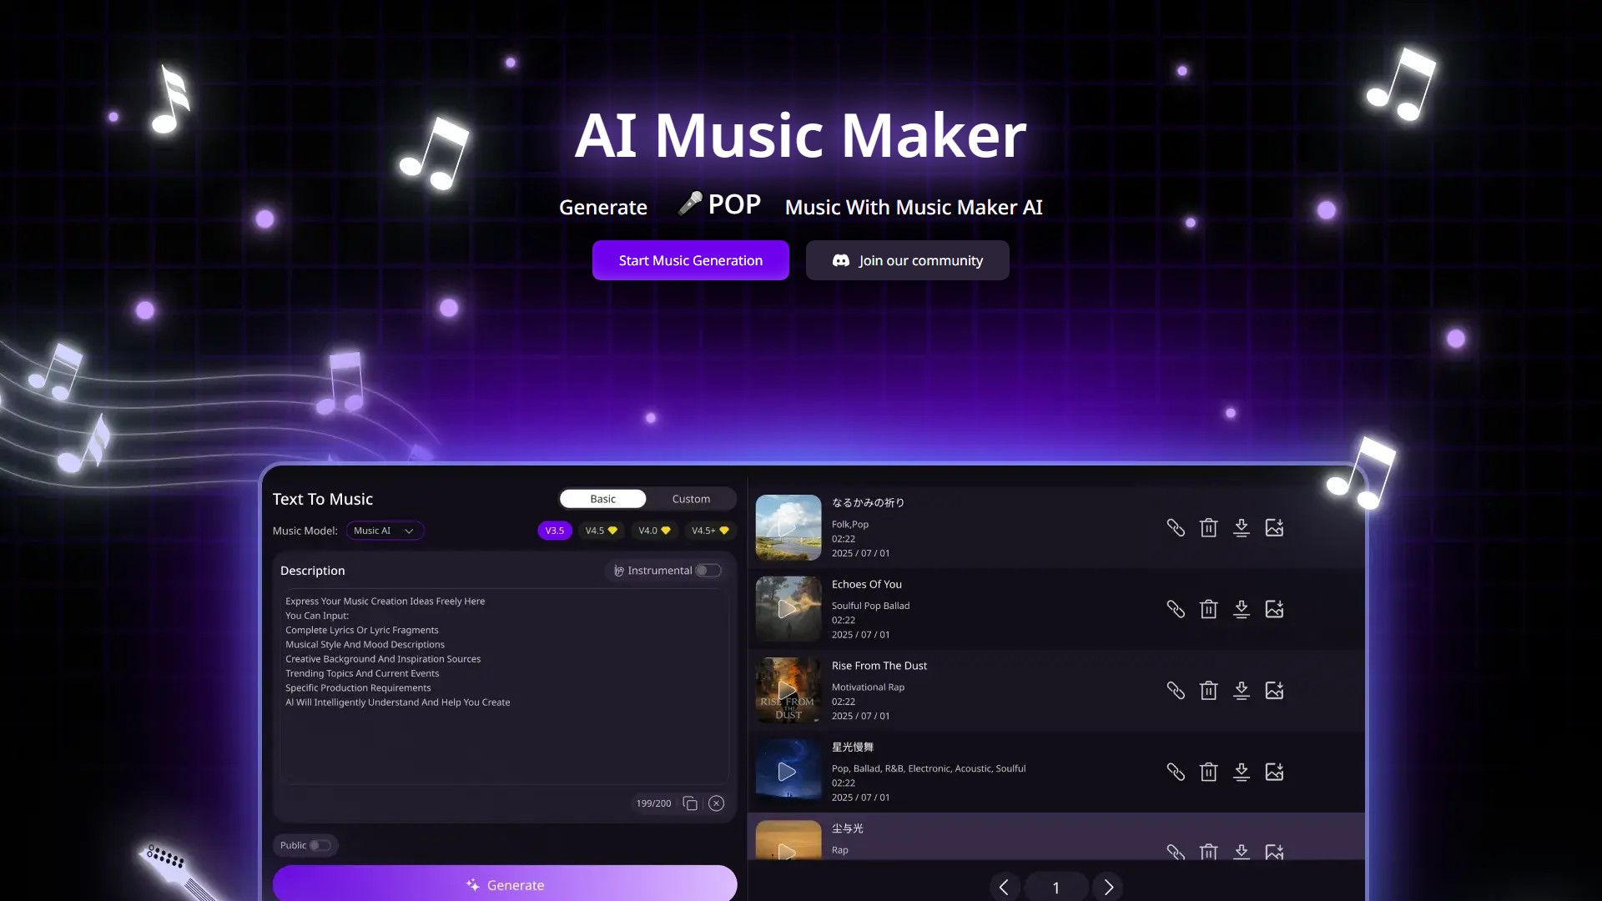Open Join our community
The width and height of the screenshot is (1602, 901).
(907, 259)
